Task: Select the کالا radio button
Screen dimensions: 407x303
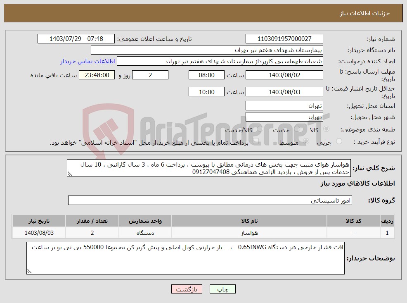Action: click(326, 129)
